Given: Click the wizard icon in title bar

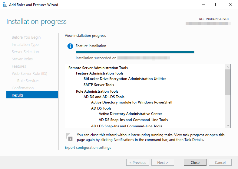Looking at the screenshot, I should [x=5, y=5].
